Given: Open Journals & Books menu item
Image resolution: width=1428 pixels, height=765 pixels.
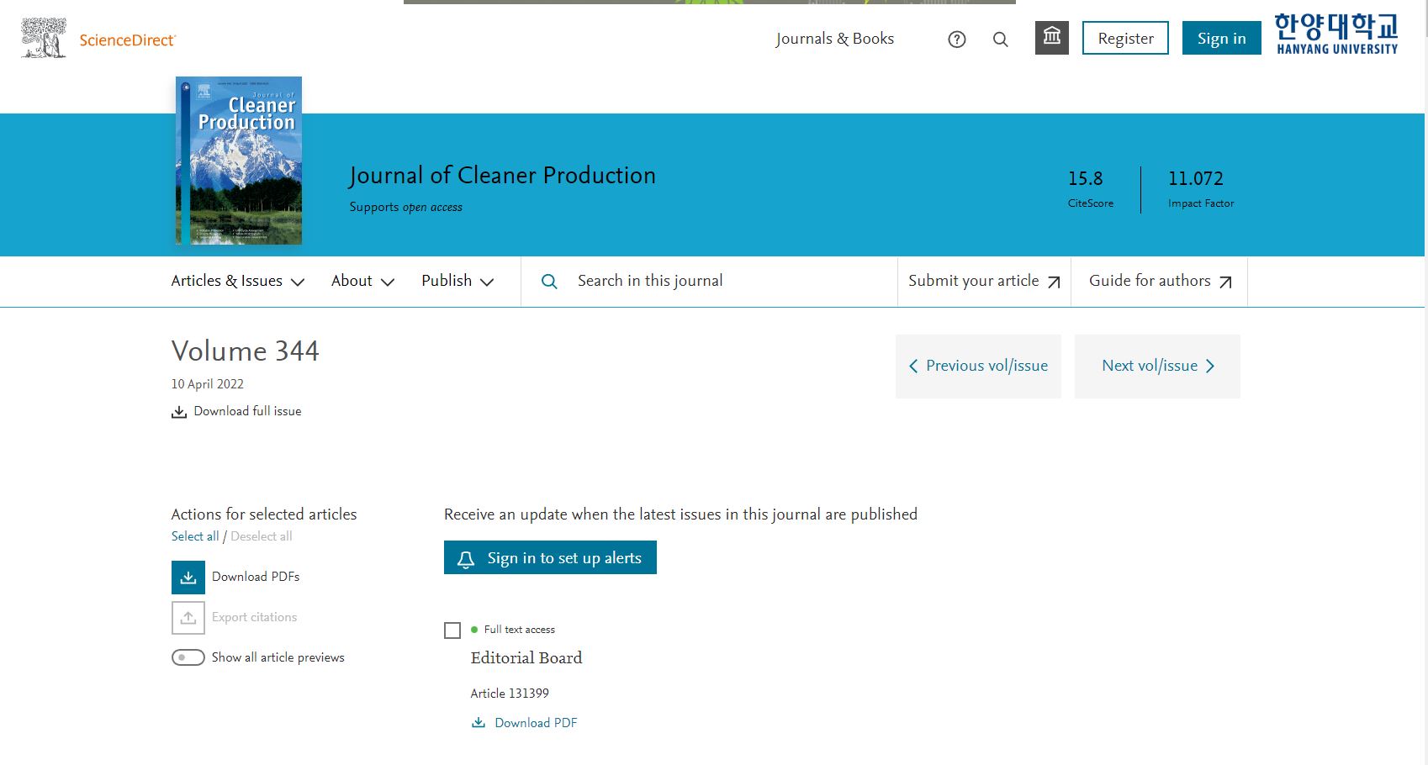Looking at the screenshot, I should [x=834, y=39].
